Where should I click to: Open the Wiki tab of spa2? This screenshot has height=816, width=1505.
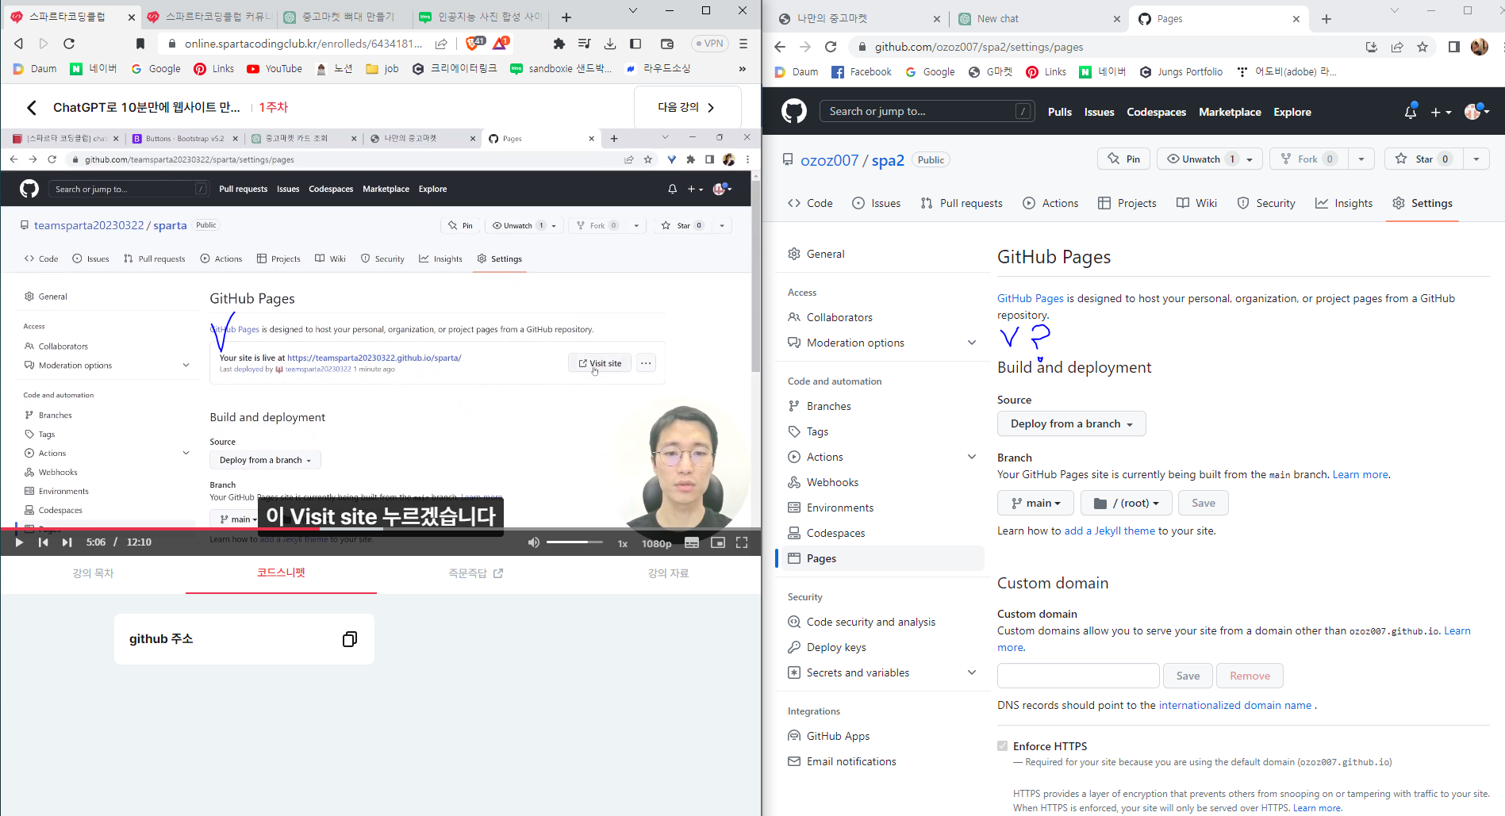pyautogui.click(x=1197, y=203)
